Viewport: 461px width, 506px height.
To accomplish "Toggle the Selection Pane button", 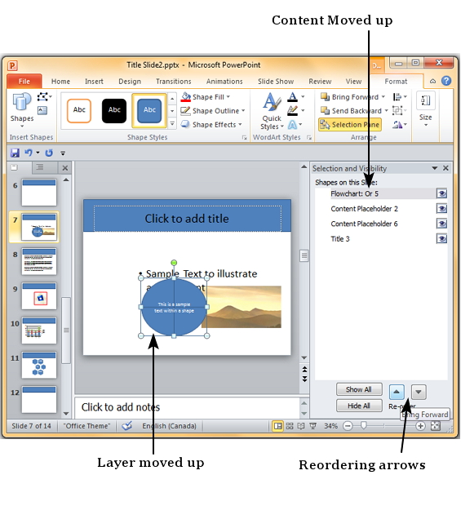I will point(350,125).
